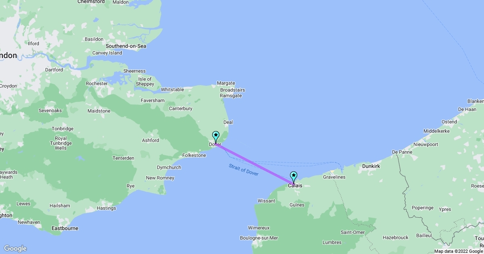484x254 pixels.
Task: Select the Margate town label
Action: pos(226,83)
